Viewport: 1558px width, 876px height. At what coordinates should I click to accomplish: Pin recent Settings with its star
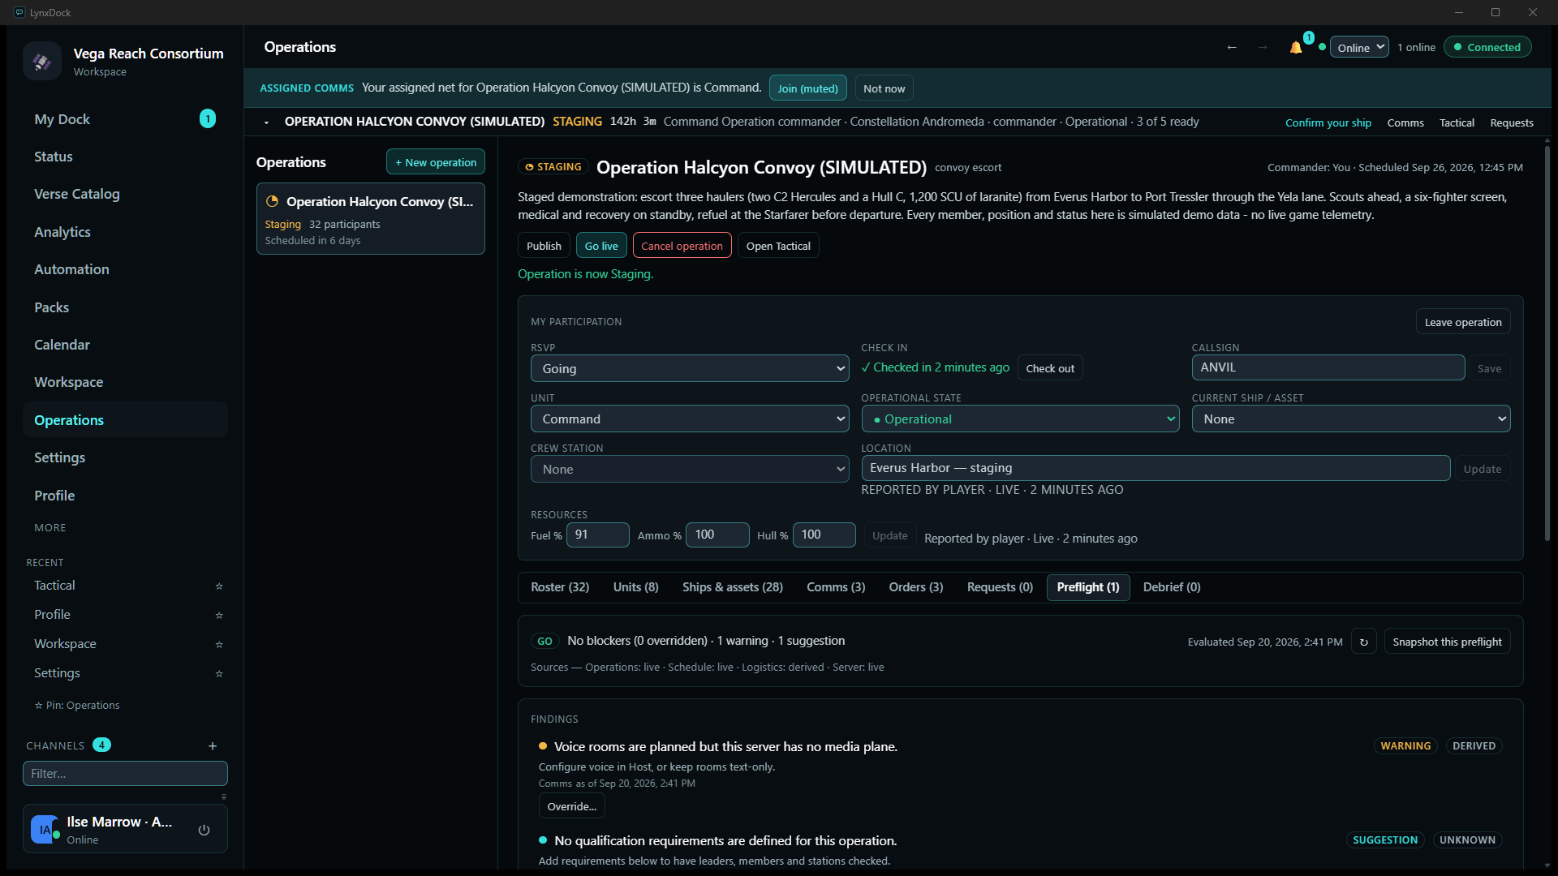tap(219, 674)
